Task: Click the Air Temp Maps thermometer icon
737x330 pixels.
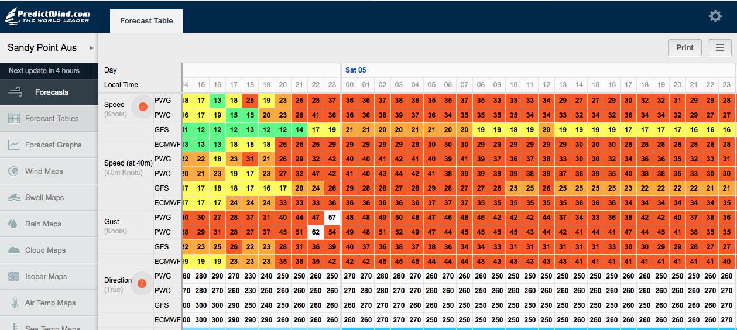Action: [14, 303]
